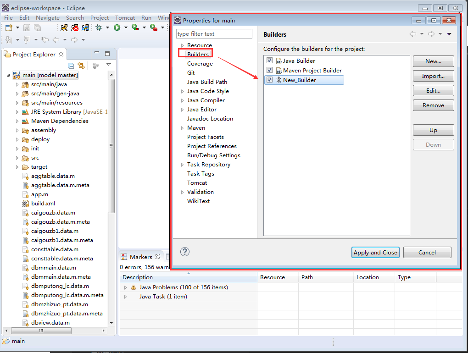The image size is (468, 353).
Task: Click the Up button
Action: point(434,130)
